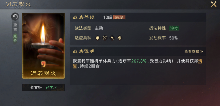Select the spear troop type icon
Image resolution: width=220 pixels, height=106 pixels.
tap(112, 38)
